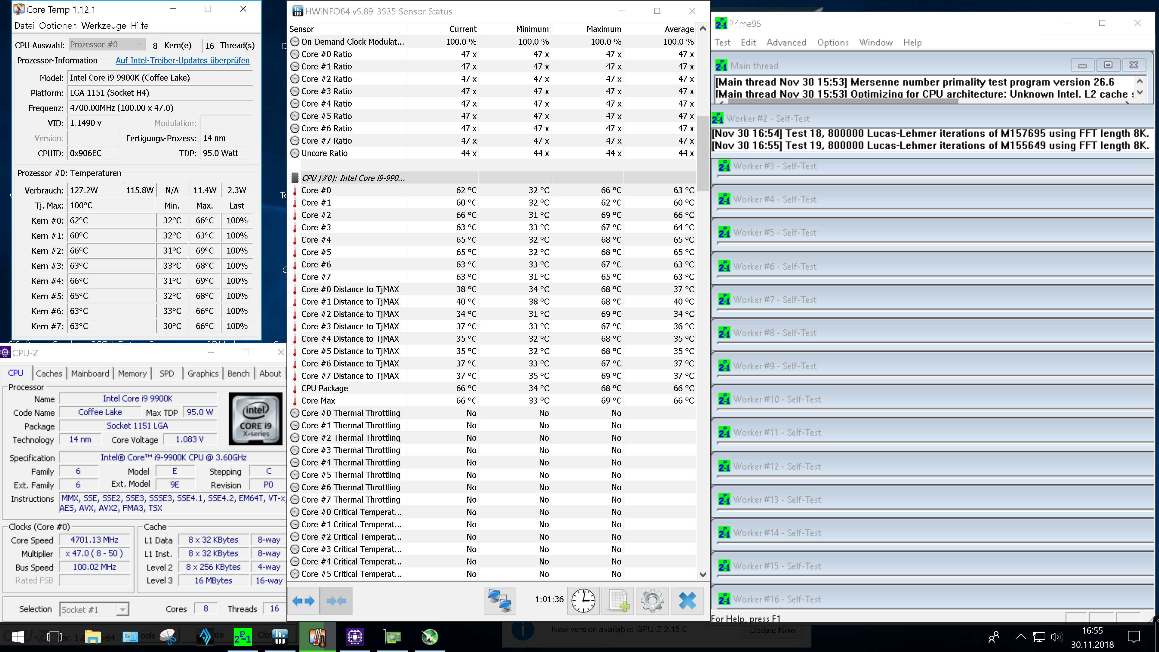Switch to CPU-Z Bench tab
This screenshot has width=1159, height=652.
(x=238, y=373)
